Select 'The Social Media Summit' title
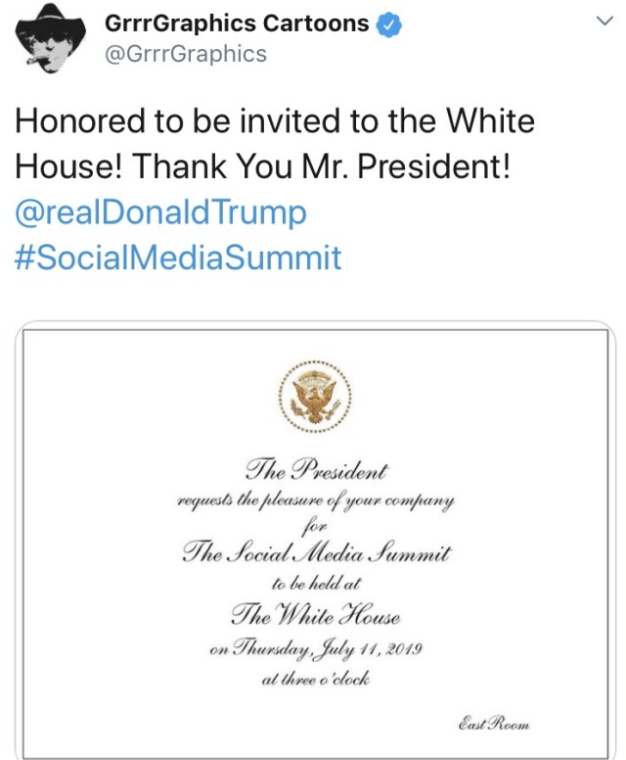626x760 pixels. (316, 553)
